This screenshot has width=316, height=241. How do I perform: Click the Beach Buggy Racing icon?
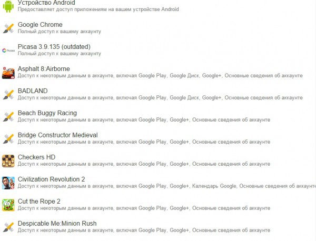point(8,116)
